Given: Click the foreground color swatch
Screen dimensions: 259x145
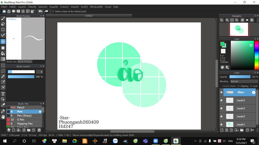Looking at the screenshot, I should click(222, 44).
